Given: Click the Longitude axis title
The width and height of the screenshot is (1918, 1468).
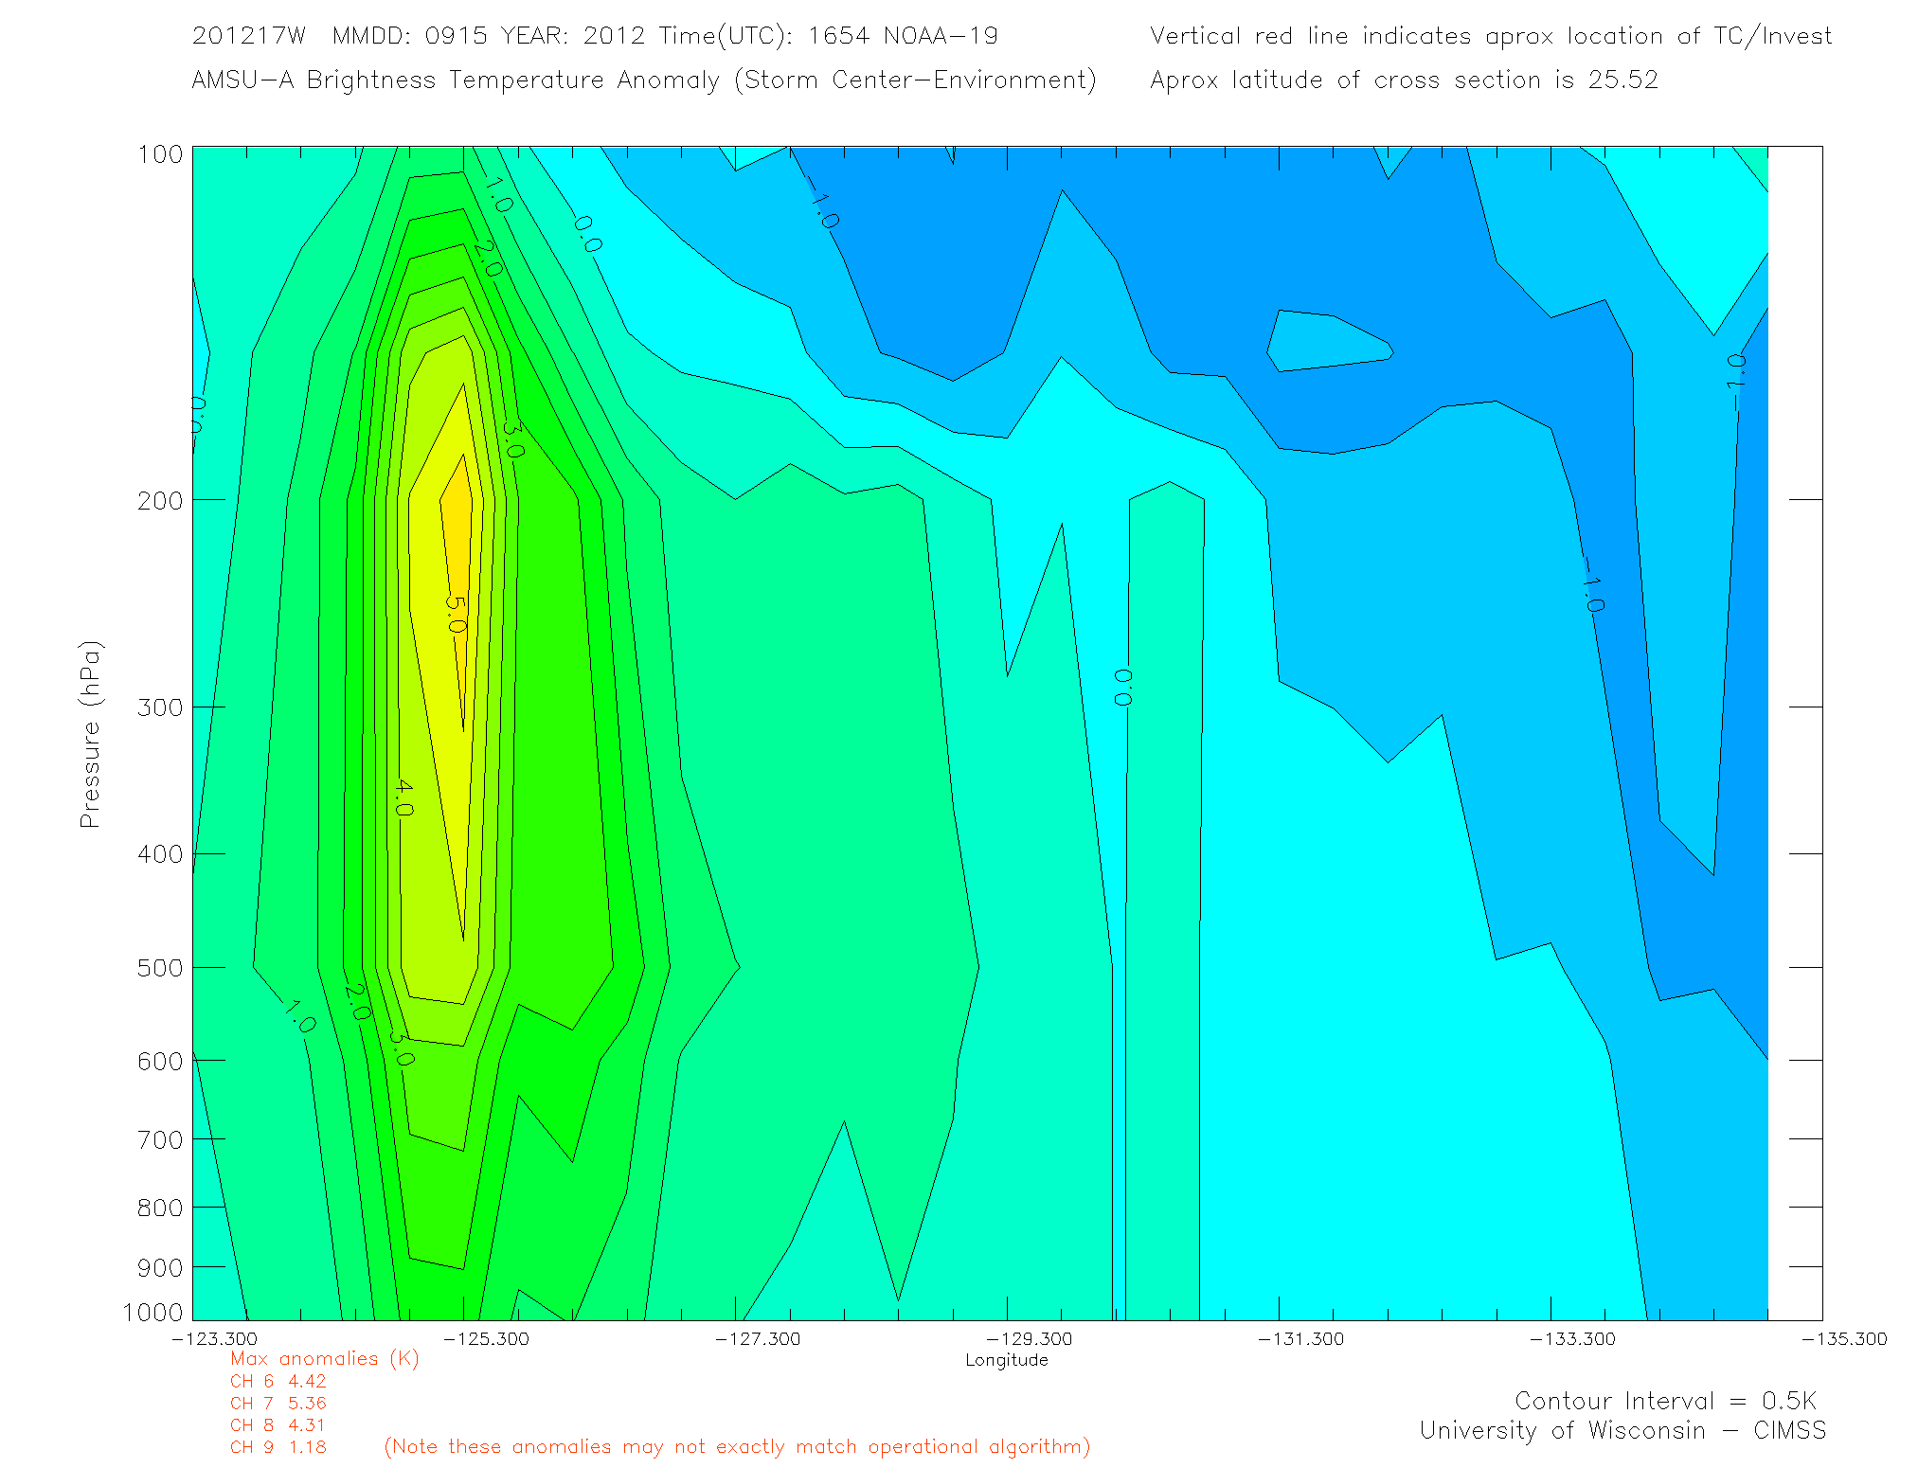Looking at the screenshot, I should (x=1006, y=1360).
